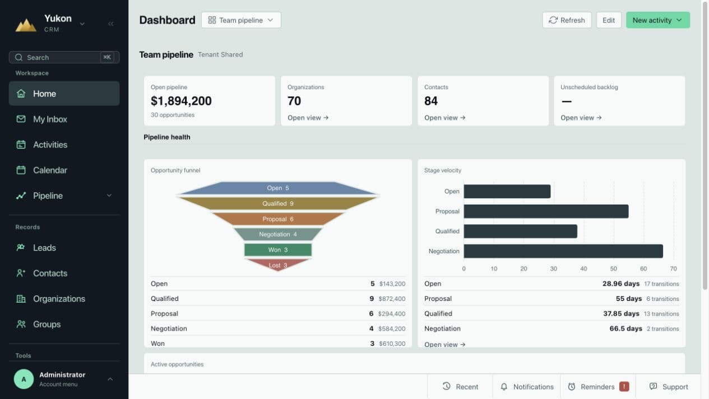The height and width of the screenshot is (399, 709).
Task: Open view link under Organizations card
Action: [x=308, y=118]
